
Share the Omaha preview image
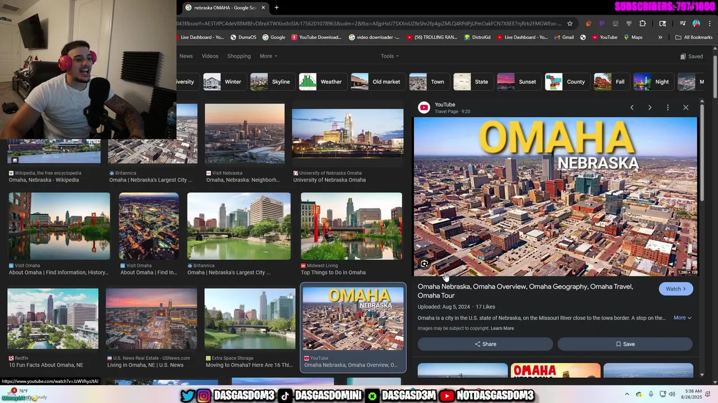[x=485, y=344]
